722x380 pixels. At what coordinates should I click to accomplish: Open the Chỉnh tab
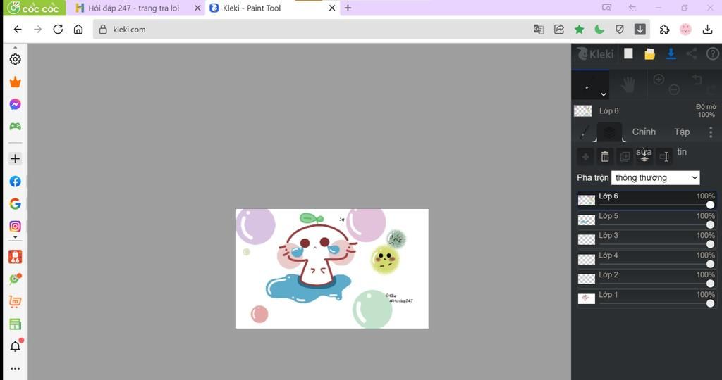(x=644, y=132)
